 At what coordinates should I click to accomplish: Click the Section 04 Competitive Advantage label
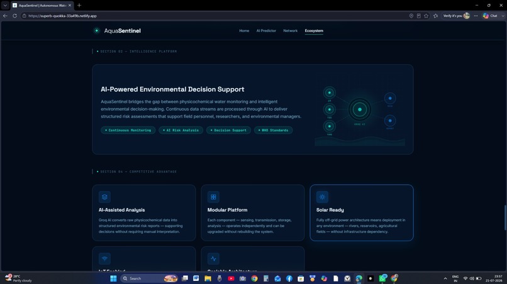(x=138, y=172)
